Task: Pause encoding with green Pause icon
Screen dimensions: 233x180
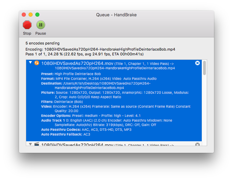Action: click(40, 25)
